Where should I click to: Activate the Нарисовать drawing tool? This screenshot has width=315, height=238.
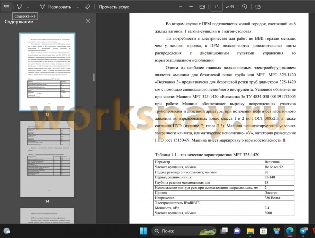56,7
